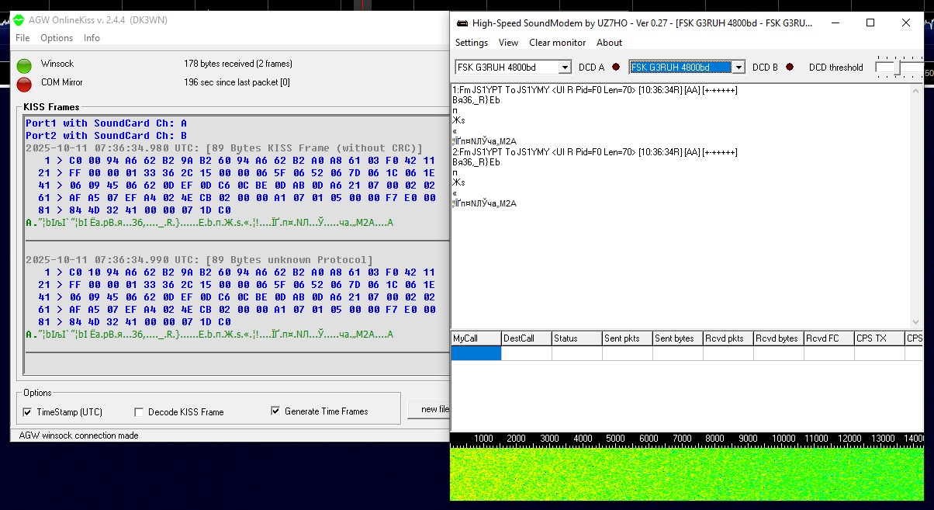
Task: Open the File menu in AGW OnlineKiss
Action: 22,38
